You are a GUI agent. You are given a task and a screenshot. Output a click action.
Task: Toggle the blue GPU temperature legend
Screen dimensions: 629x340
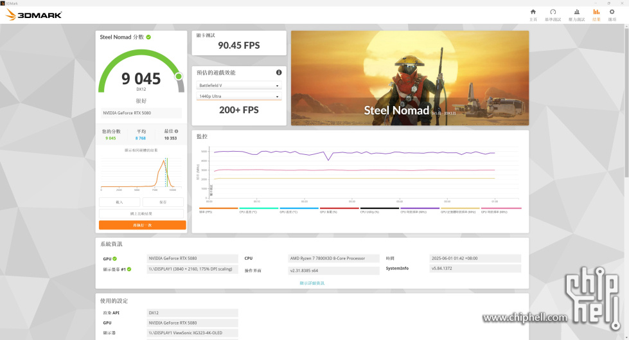299,210
